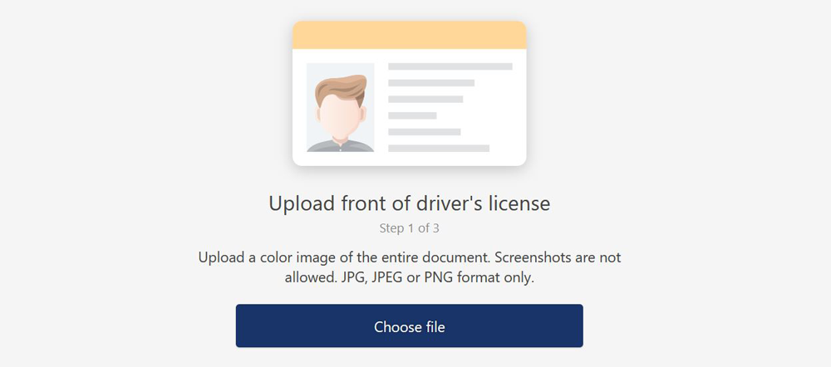The width and height of the screenshot is (831, 367).
Task: Click the 'Upload a color image' instruction line
Action: tap(409, 258)
